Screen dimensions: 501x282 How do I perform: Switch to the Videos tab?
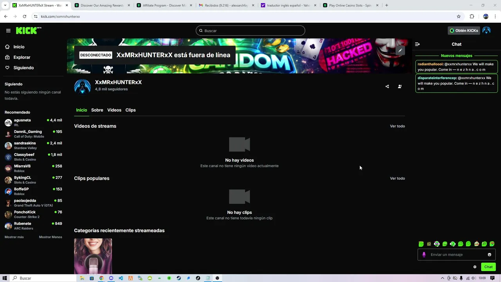coord(114,110)
